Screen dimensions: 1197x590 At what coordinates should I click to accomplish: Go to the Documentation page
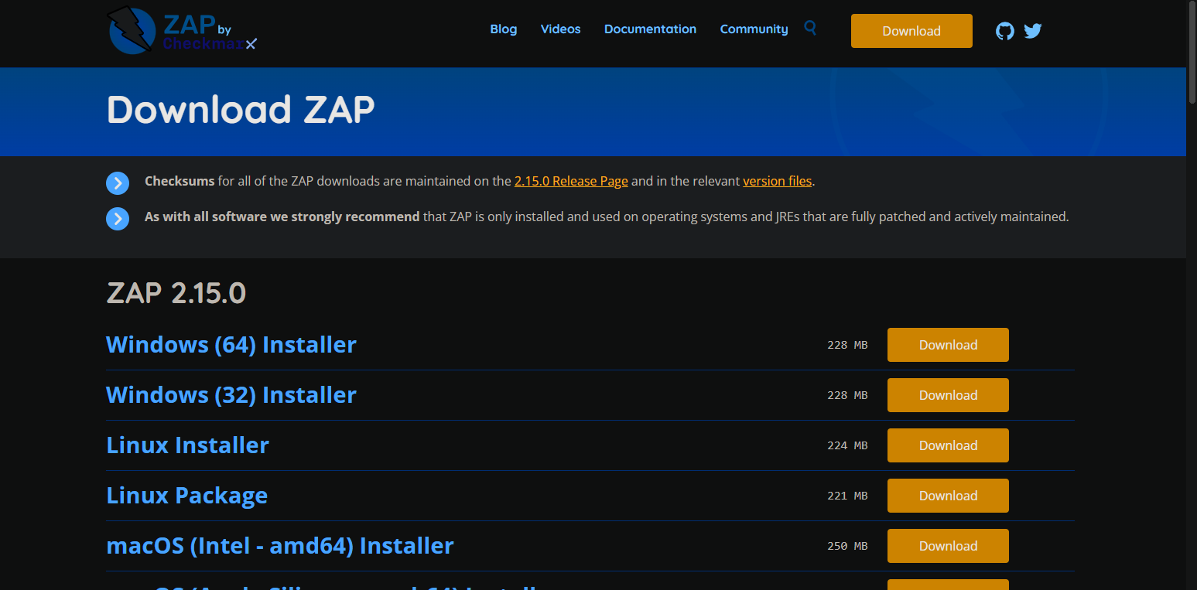pyautogui.click(x=650, y=29)
